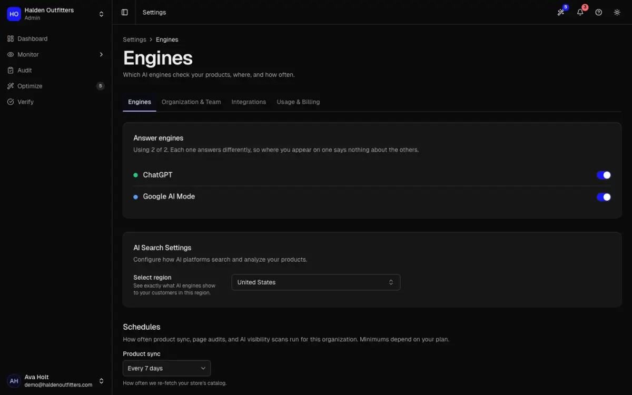Click the Answer engines heading
This screenshot has height=395, width=632.
click(x=159, y=138)
